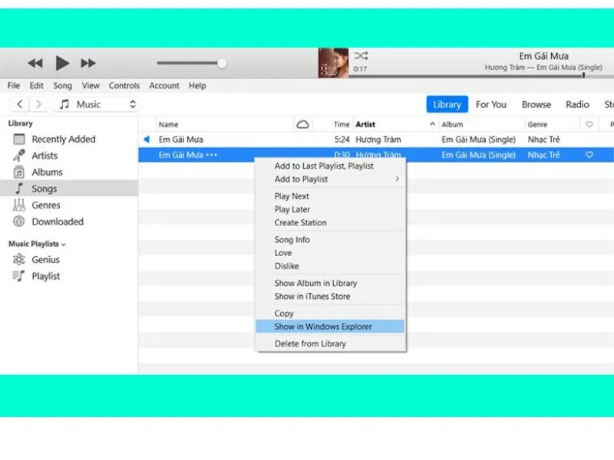Open the Song menu
This screenshot has width=614, height=460.
(63, 85)
